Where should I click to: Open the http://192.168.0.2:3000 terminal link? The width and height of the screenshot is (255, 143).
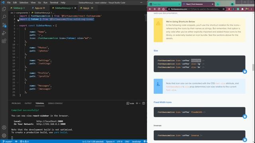(x=51, y=124)
